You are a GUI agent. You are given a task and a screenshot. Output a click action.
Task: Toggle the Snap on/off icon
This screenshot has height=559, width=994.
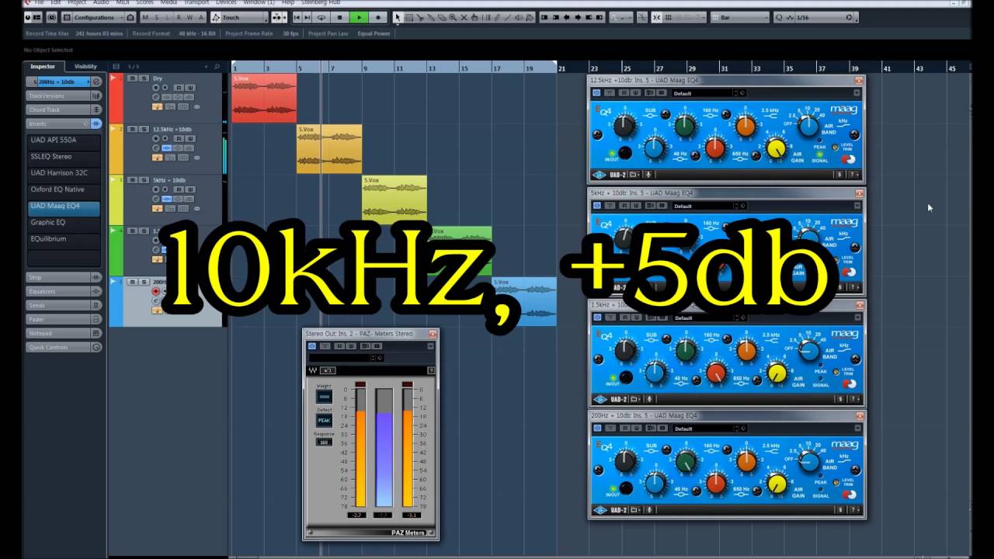pyautogui.click(x=656, y=17)
